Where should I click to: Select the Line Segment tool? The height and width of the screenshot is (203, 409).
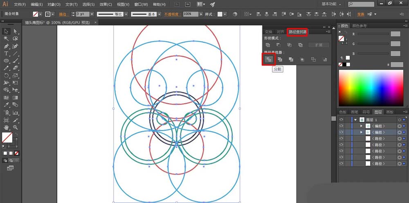16,53
